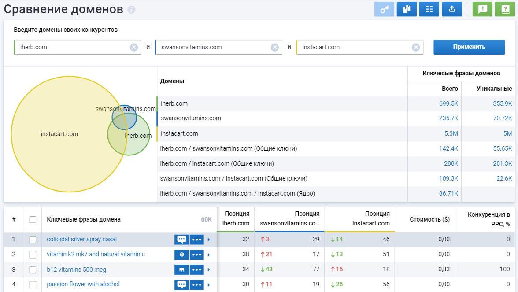Clear the swansonvitamins.com domain field

pos(275,47)
